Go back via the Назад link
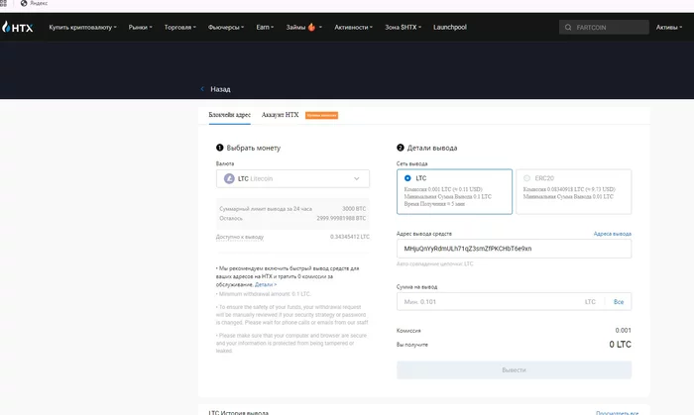Screen dimensions: 694x415 (220, 89)
